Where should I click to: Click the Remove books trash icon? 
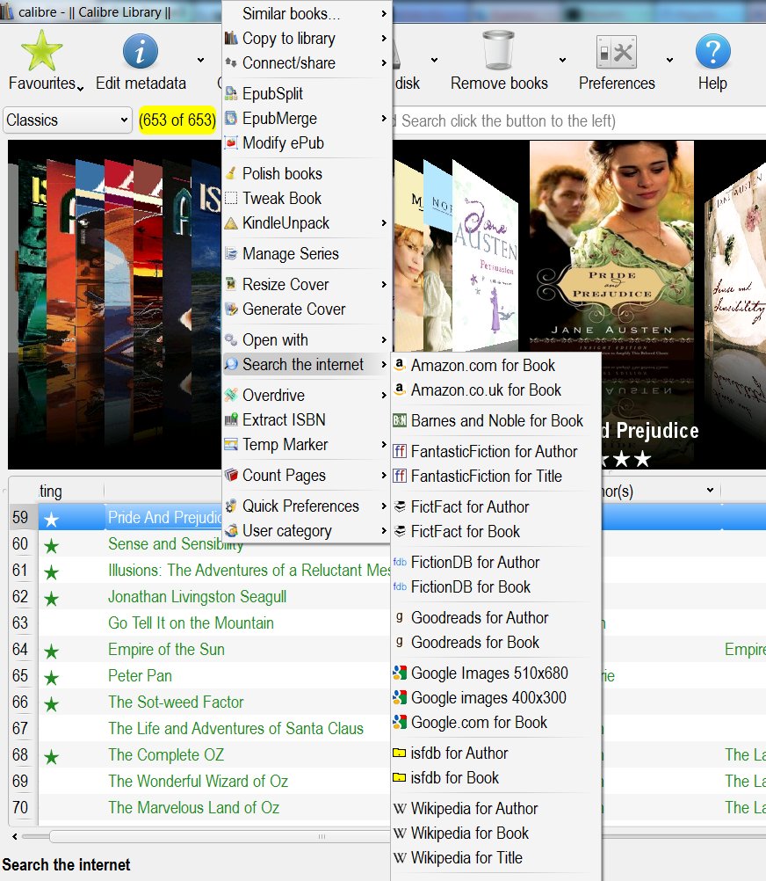(x=498, y=50)
